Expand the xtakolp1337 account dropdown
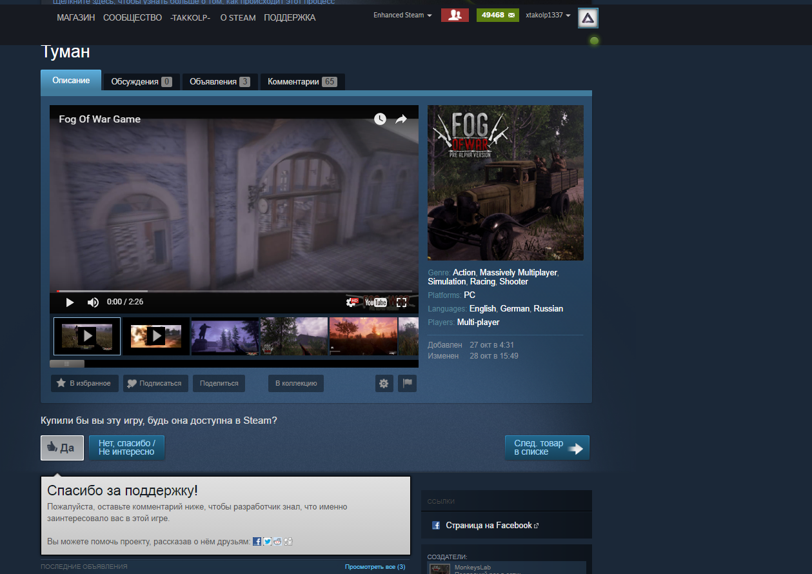The height and width of the screenshot is (574, 812). pyautogui.click(x=548, y=15)
